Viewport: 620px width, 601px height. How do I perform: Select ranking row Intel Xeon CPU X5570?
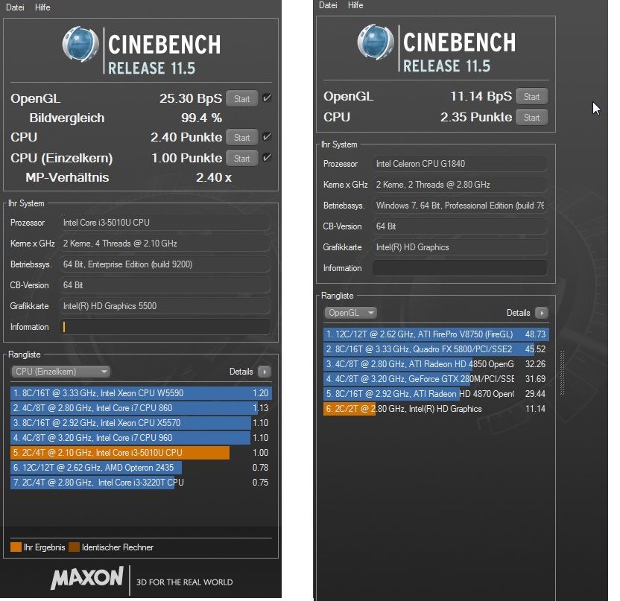click(141, 423)
